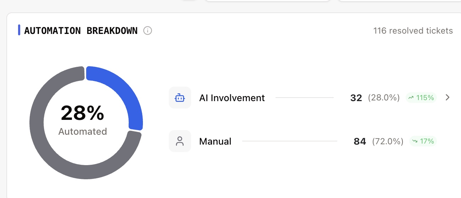Click the Manual row label
The image size is (461, 198).
pyautogui.click(x=215, y=142)
